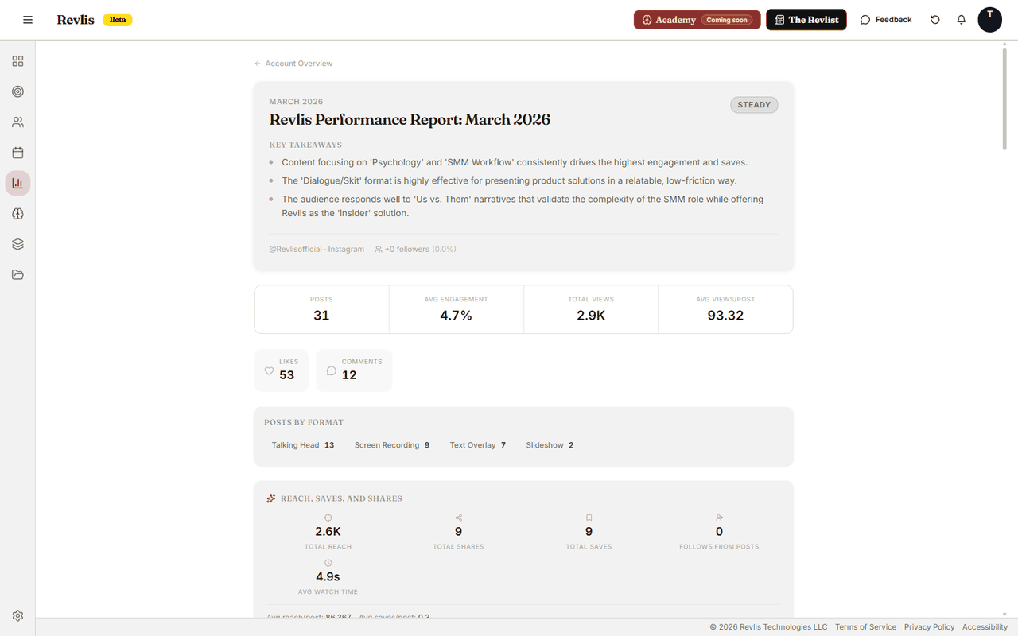Click the Total Saves bookmark icon
1018x636 pixels.
tap(589, 518)
